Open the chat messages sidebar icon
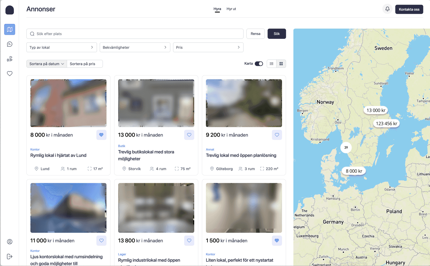Image resolution: width=430 pixels, height=266 pixels. [10, 44]
